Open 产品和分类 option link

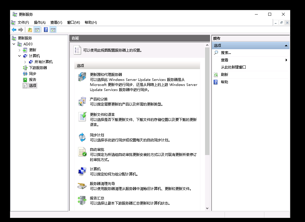pyautogui.click(x=99, y=99)
